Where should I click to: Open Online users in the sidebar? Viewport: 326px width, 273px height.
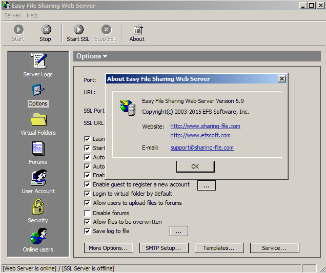coord(38,240)
